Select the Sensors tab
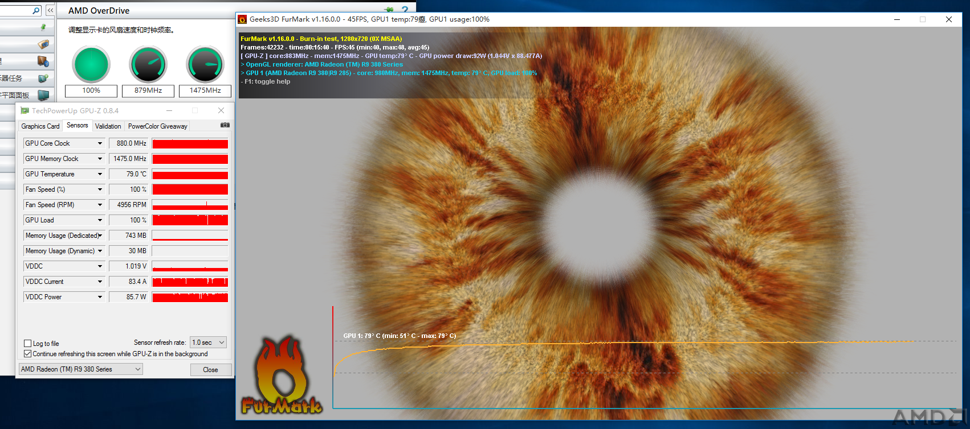970x429 pixels. (78, 125)
